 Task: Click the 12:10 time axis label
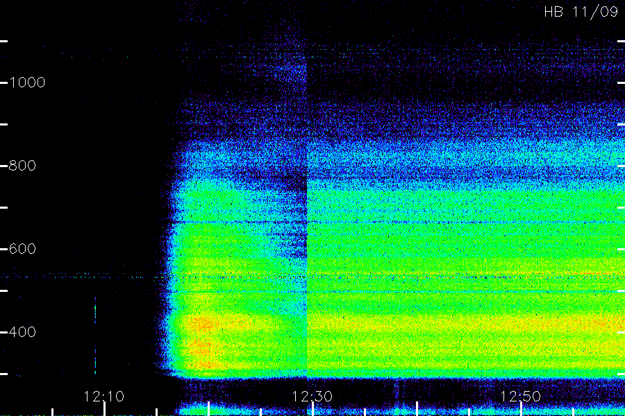tap(104, 397)
